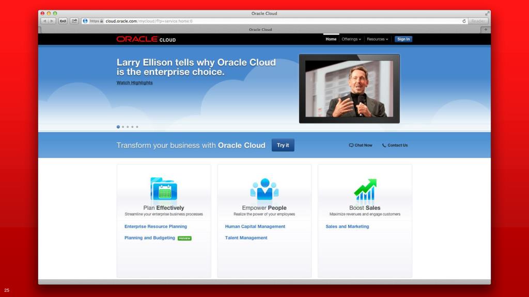This screenshot has height=297, width=529.
Task: Click the Boost Sales heading
Action: [x=365, y=208]
